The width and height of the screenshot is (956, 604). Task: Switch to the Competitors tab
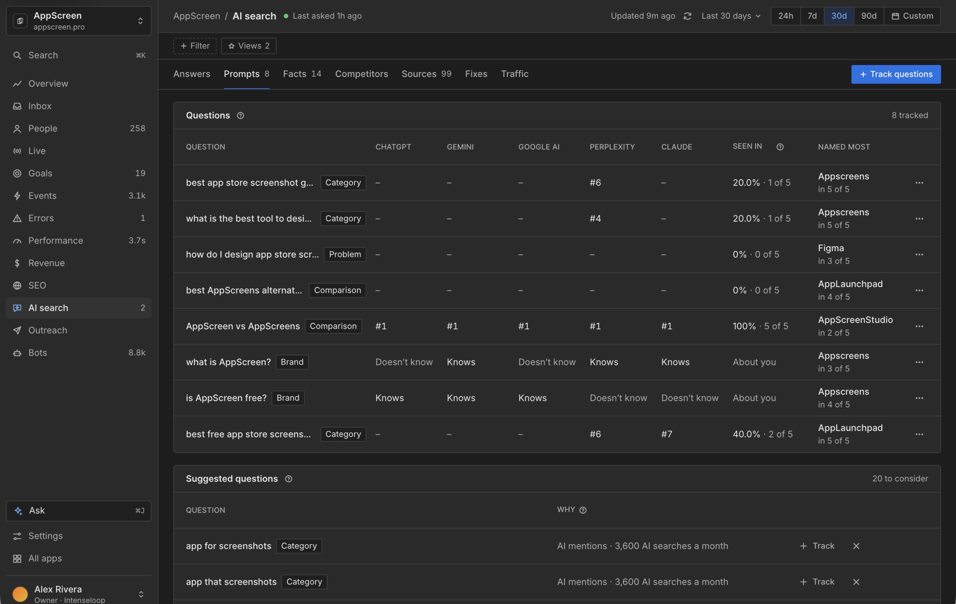click(361, 74)
